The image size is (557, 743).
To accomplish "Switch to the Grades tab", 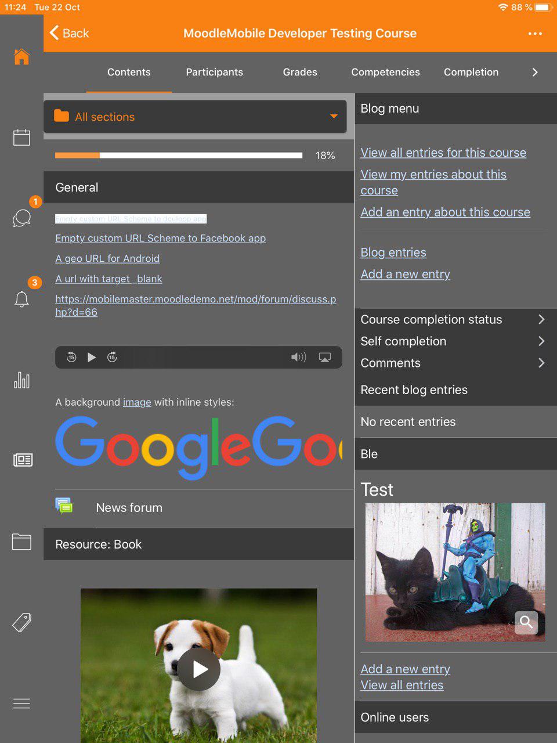I will [x=300, y=72].
